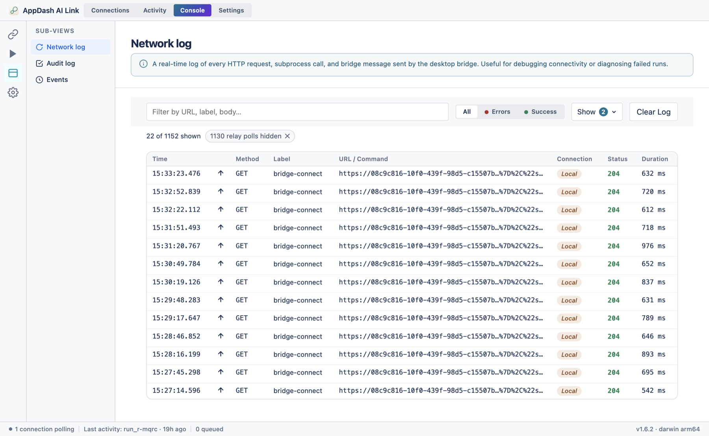The height and width of the screenshot is (436, 709).
Task: Click the up-arrow icon for 15:30:49.784 row
Action: 221,264
